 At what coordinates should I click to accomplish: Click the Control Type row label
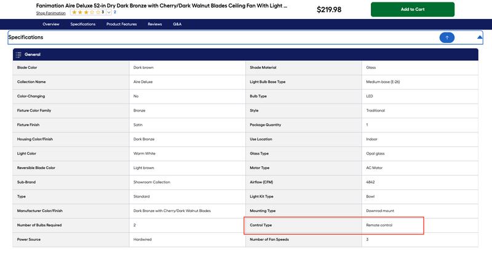point(261,225)
